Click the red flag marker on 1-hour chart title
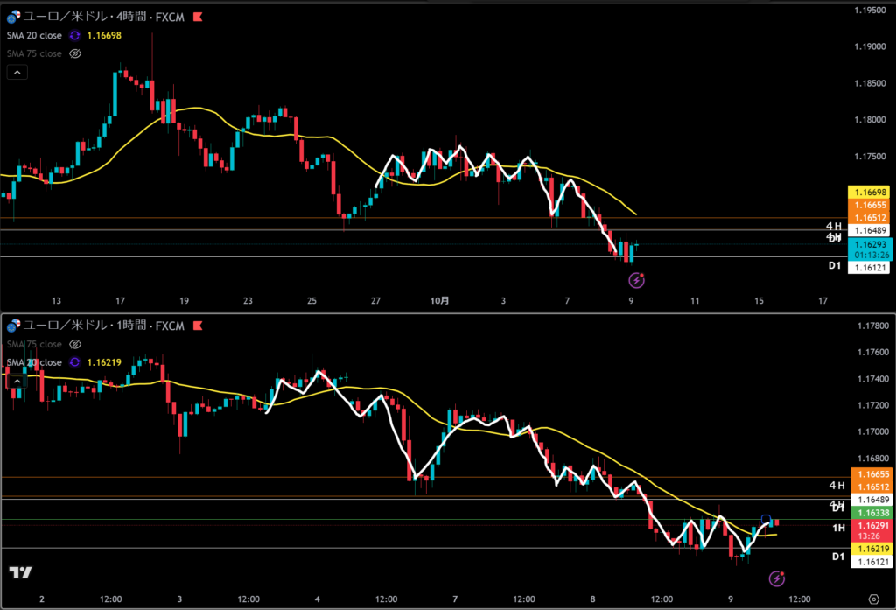Image resolution: width=896 pixels, height=610 pixels. (199, 326)
